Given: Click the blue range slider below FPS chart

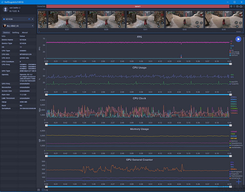Looking at the screenshot, I should (x=138, y=64).
